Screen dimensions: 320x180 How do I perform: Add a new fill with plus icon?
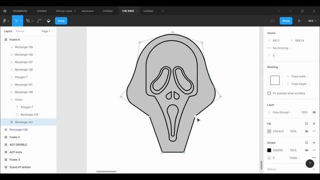coord(314,123)
